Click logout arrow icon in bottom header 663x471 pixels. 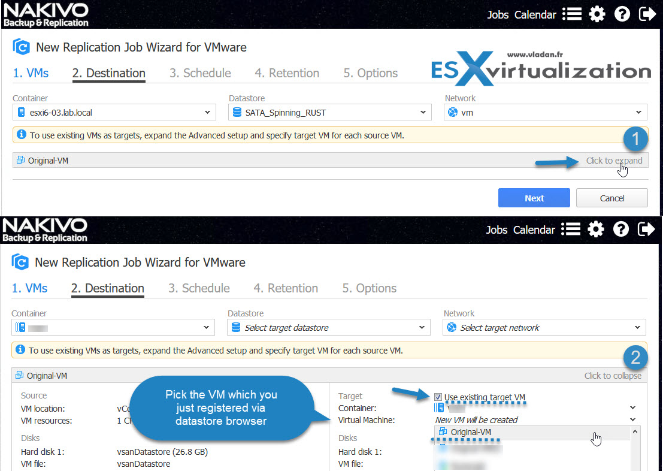(x=646, y=230)
